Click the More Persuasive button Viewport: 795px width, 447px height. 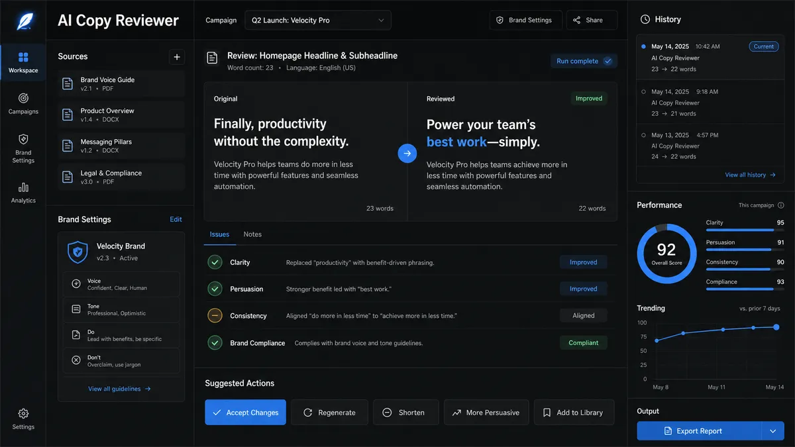coord(486,413)
